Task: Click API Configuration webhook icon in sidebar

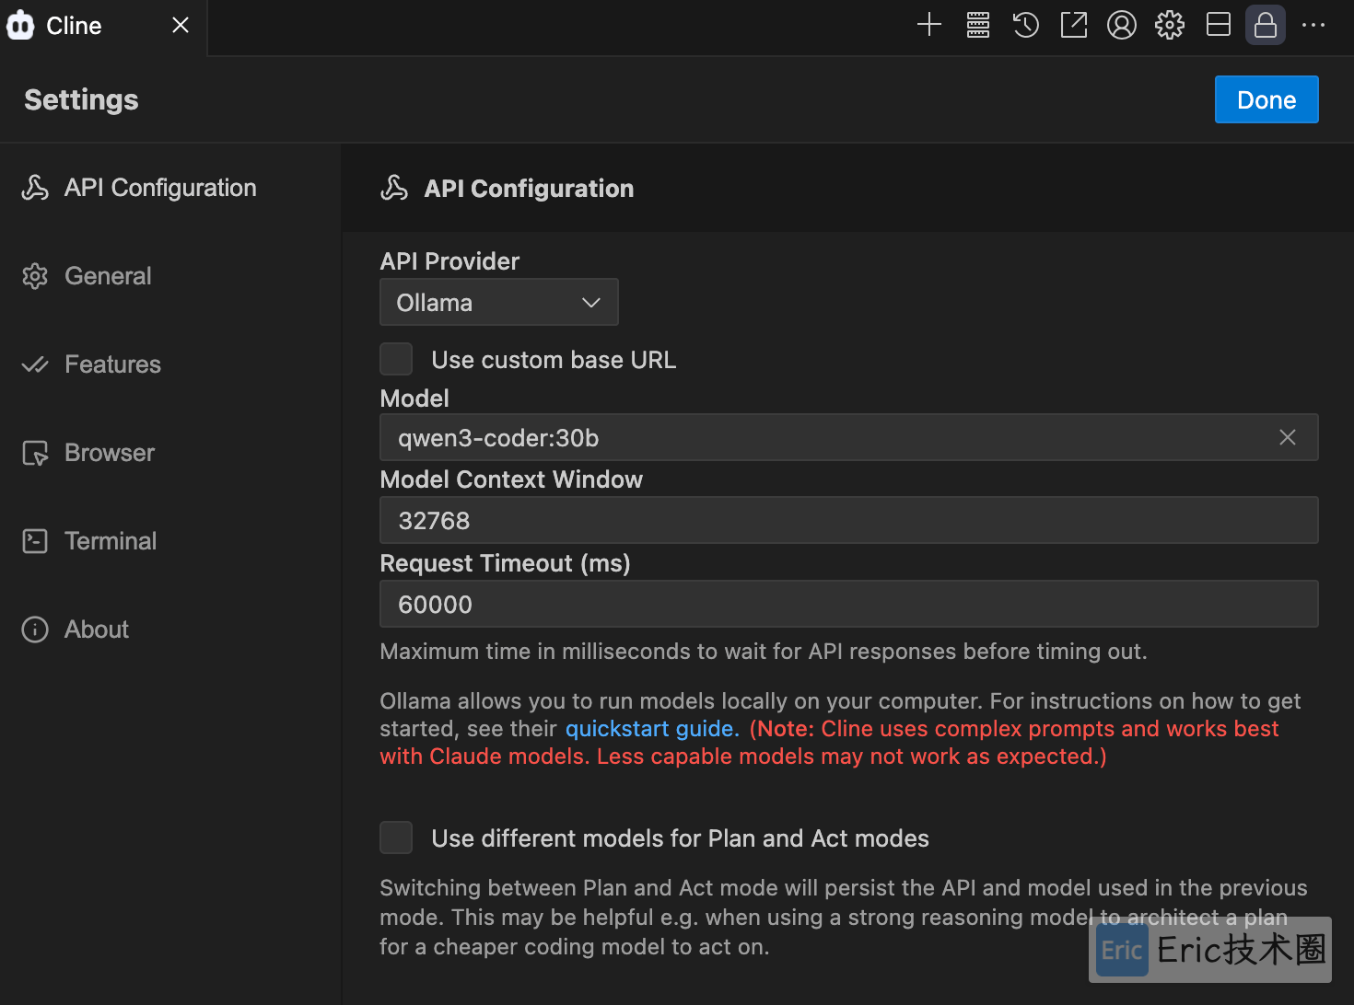Action: 35,188
